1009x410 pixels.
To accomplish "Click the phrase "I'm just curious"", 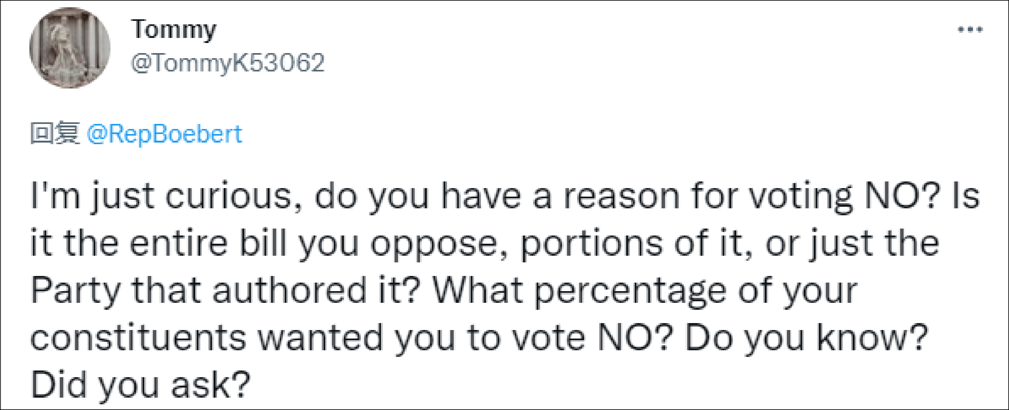I will coord(161,196).
